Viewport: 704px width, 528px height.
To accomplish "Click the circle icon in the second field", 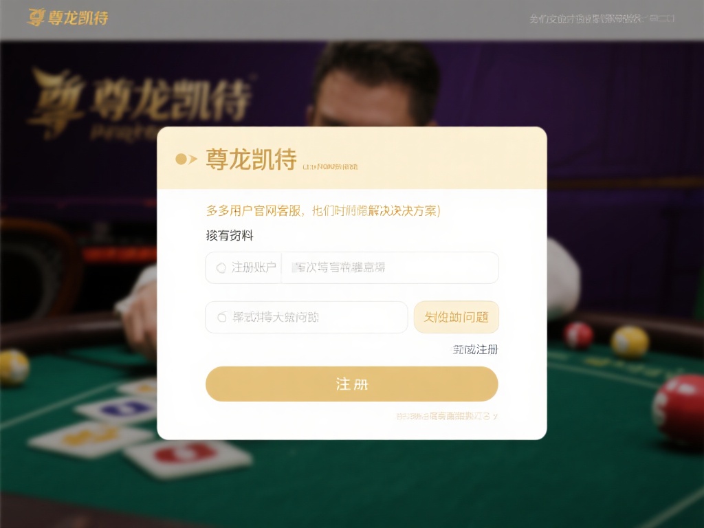I will (x=222, y=318).
